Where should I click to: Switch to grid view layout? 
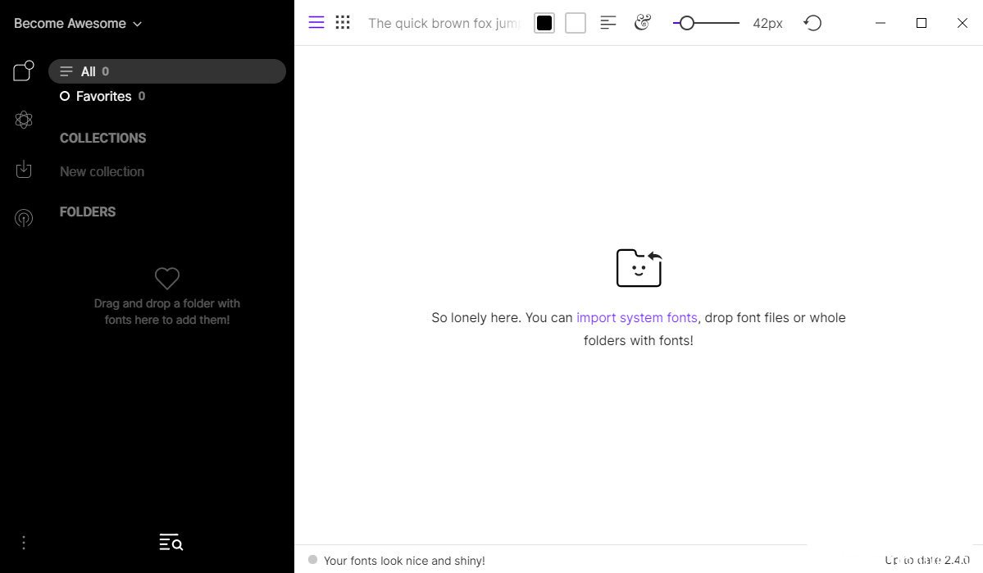click(x=343, y=23)
